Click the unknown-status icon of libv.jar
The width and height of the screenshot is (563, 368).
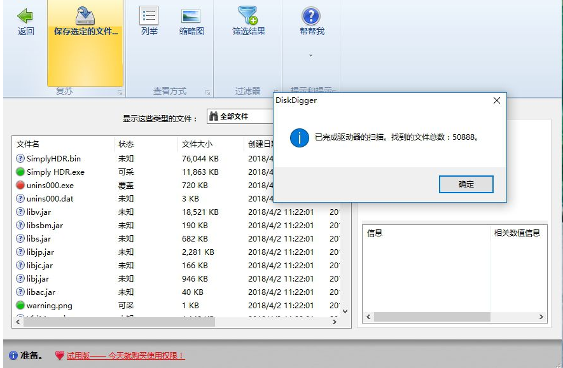(x=20, y=212)
